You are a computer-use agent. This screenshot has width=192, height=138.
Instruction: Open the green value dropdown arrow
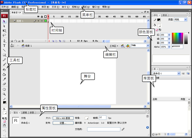(169, 39)
